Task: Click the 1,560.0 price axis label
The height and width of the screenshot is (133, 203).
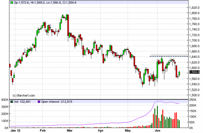Action: pos(194,79)
